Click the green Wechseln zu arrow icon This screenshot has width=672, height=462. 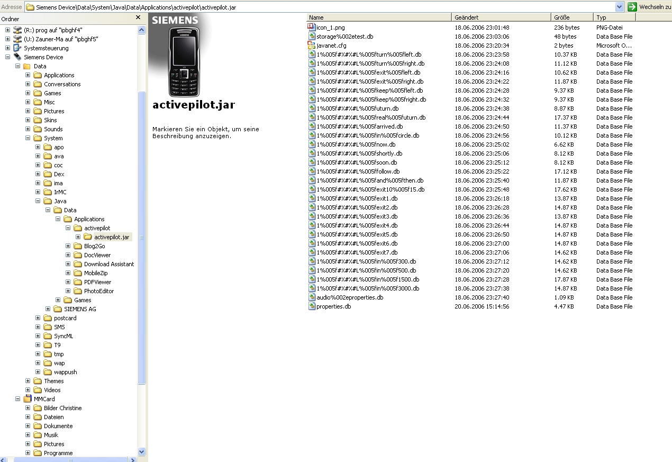tap(632, 7)
